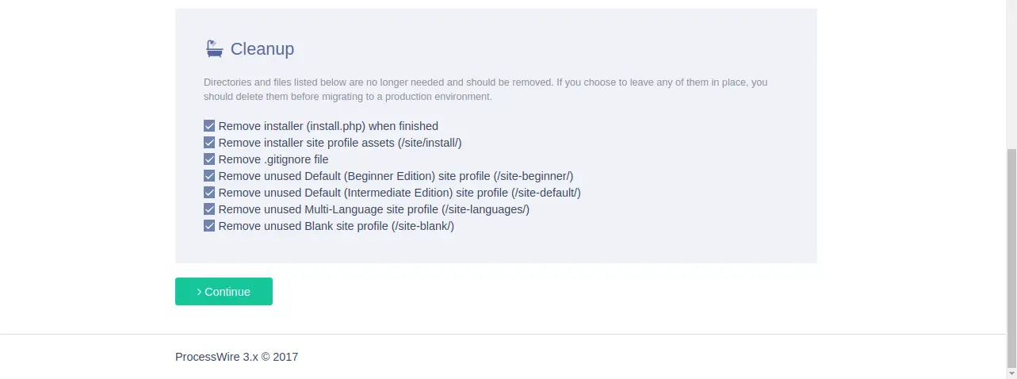Click the chevron arrow inside the Continue button

pyautogui.click(x=199, y=292)
